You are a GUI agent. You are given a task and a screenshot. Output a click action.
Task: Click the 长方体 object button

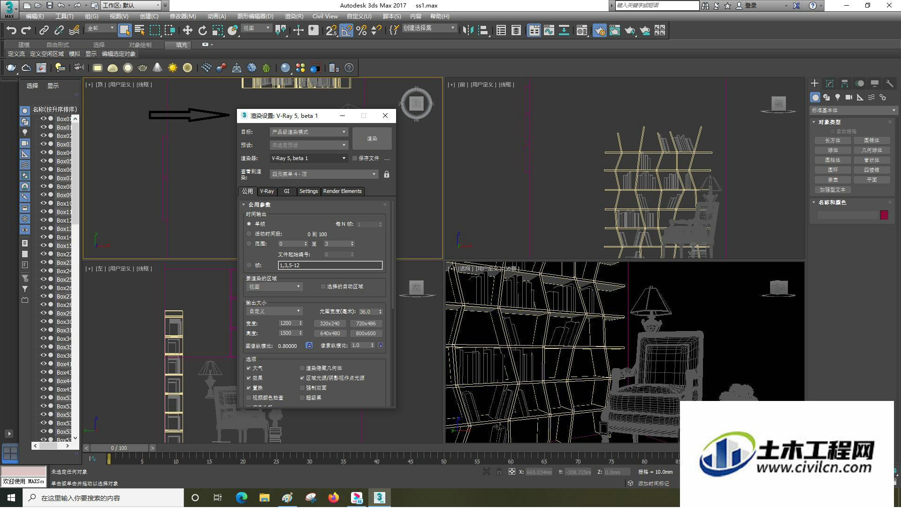click(x=832, y=140)
